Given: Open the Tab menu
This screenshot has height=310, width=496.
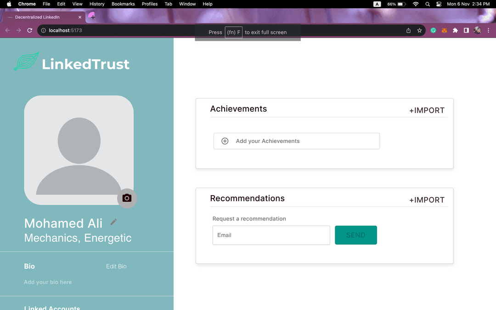Looking at the screenshot, I should (x=168, y=4).
